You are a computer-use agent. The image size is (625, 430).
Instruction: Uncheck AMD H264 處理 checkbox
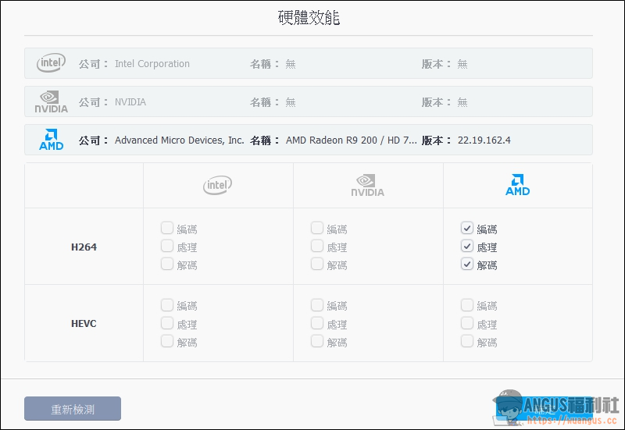click(466, 246)
